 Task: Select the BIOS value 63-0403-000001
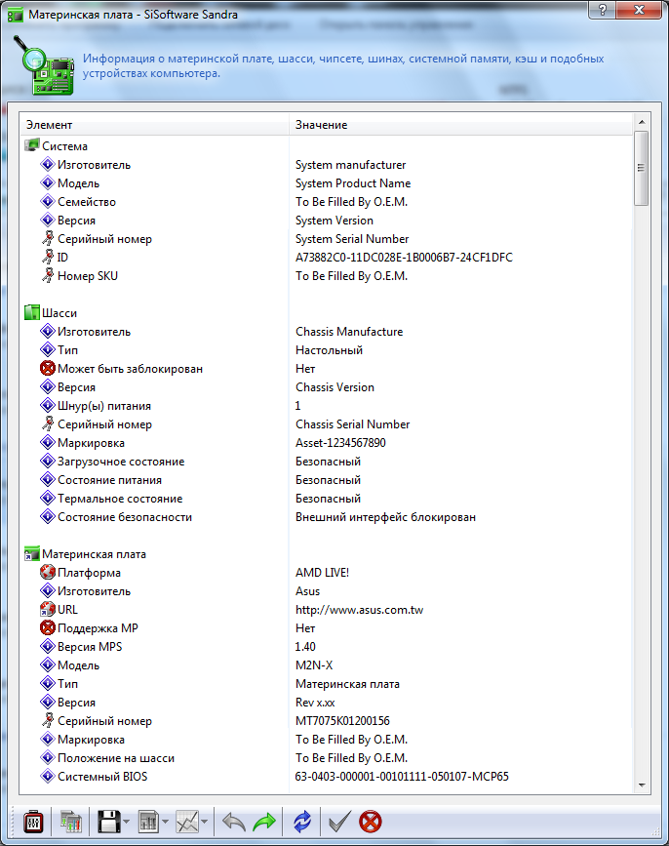(x=402, y=777)
